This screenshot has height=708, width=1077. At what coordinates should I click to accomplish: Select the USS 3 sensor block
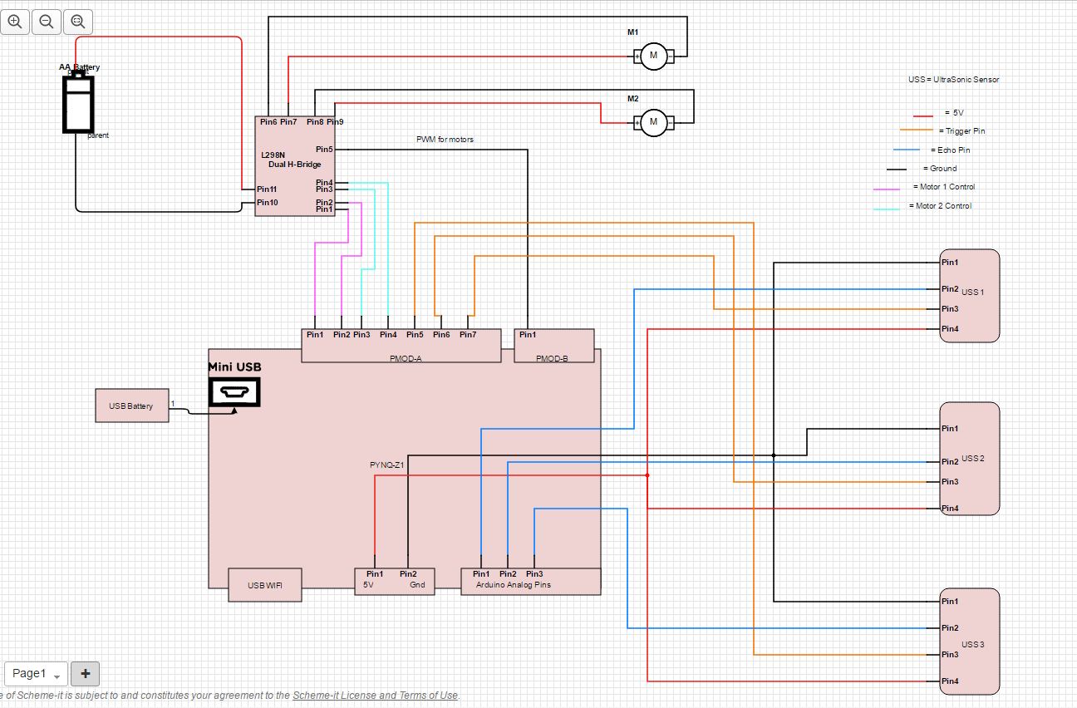969,642
